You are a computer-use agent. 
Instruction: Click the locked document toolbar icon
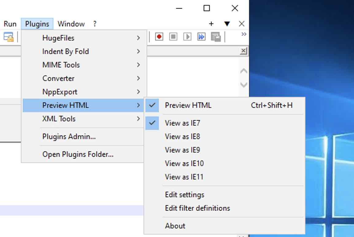click(8, 37)
